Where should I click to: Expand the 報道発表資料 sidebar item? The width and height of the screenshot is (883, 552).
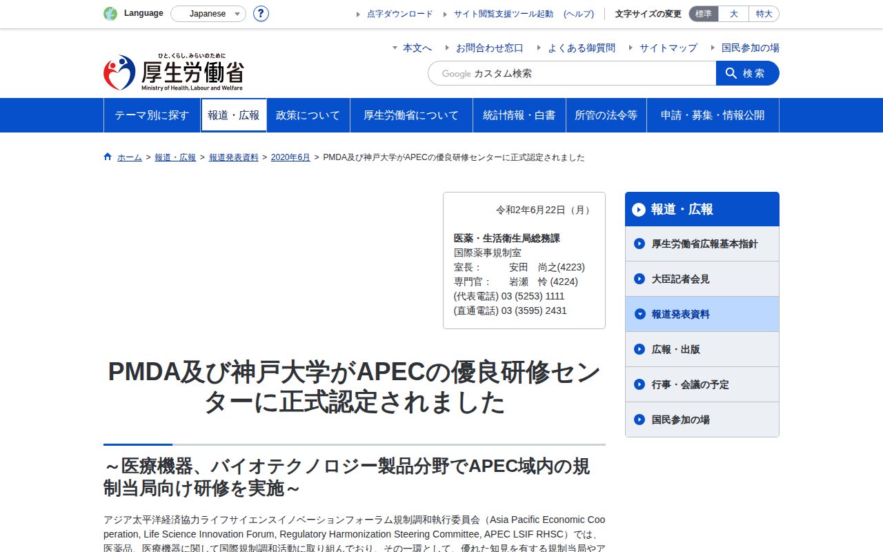tap(702, 314)
